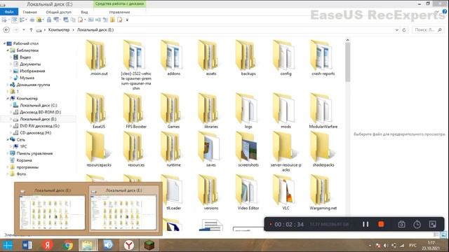Open the right Explorer window preview thumbnail
The width and height of the screenshot is (449, 252).
click(123, 209)
